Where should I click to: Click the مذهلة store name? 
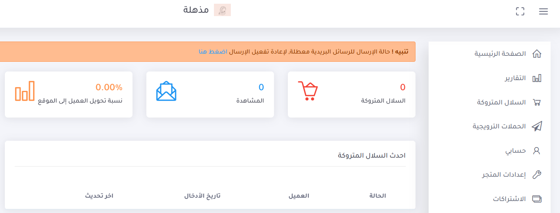[x=196, y=10]
